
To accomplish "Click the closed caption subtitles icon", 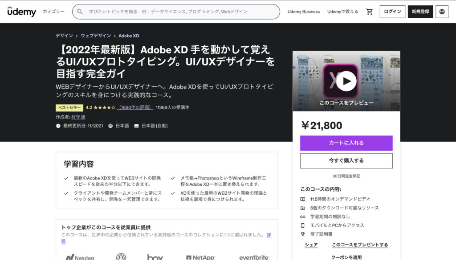I will pos(136,126).
